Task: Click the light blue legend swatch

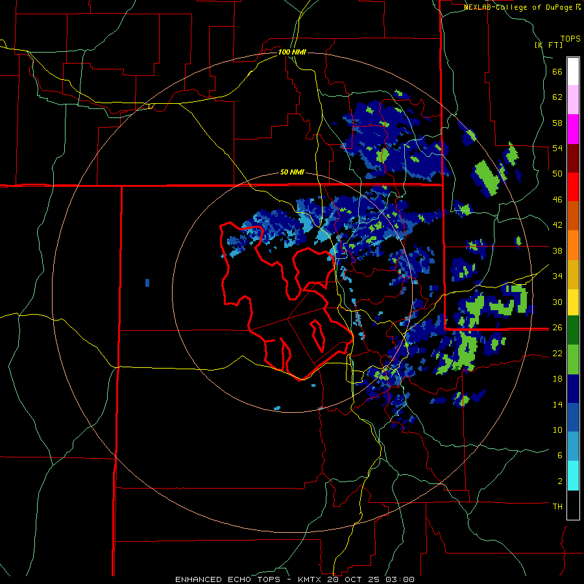Action: coord(573,446)
